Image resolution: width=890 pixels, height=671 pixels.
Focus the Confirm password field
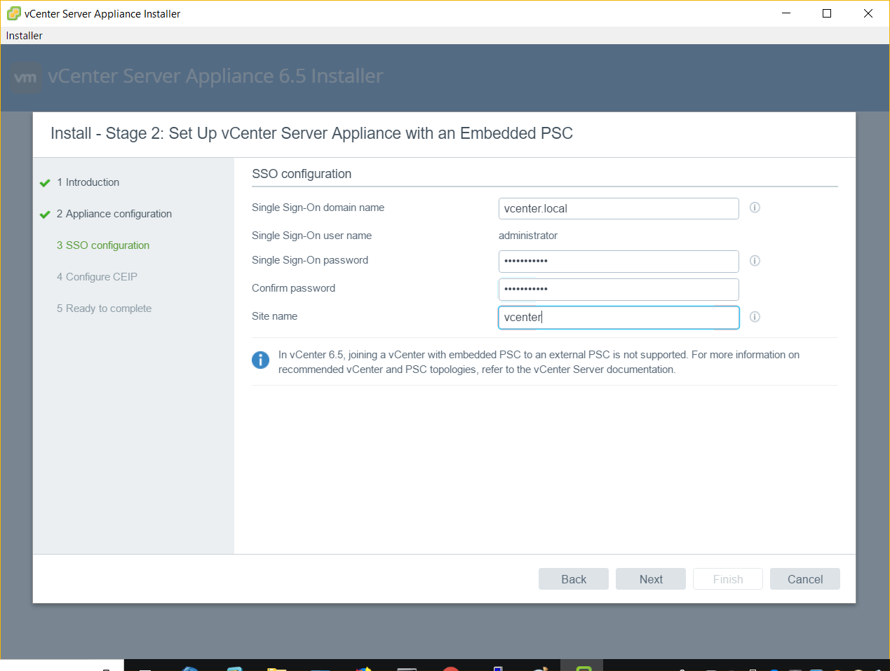tap(619, 289)
